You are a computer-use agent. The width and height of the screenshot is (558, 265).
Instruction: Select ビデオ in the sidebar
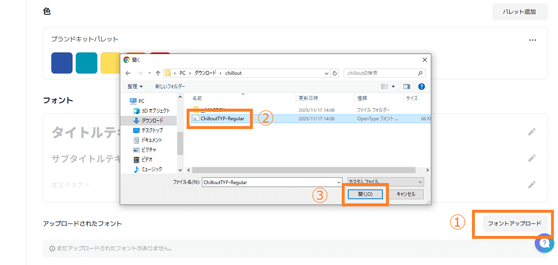click(x=143, y=160)
